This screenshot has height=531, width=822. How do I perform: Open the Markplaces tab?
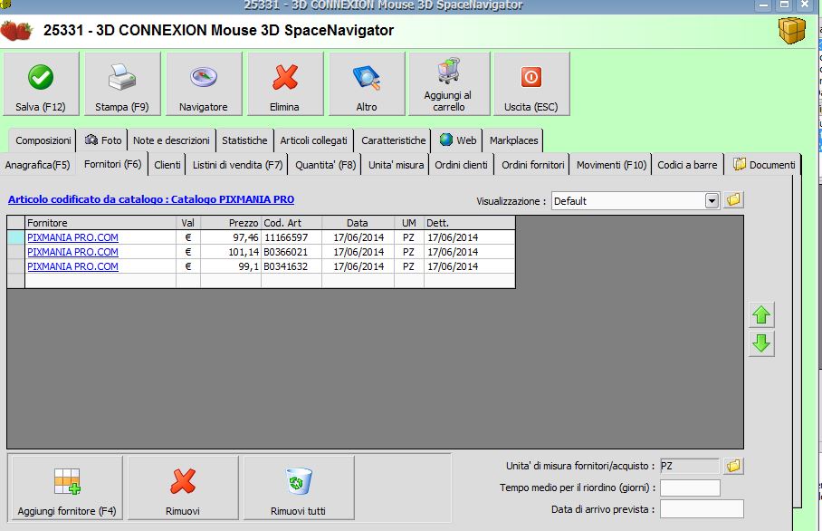tap(514, 140)
